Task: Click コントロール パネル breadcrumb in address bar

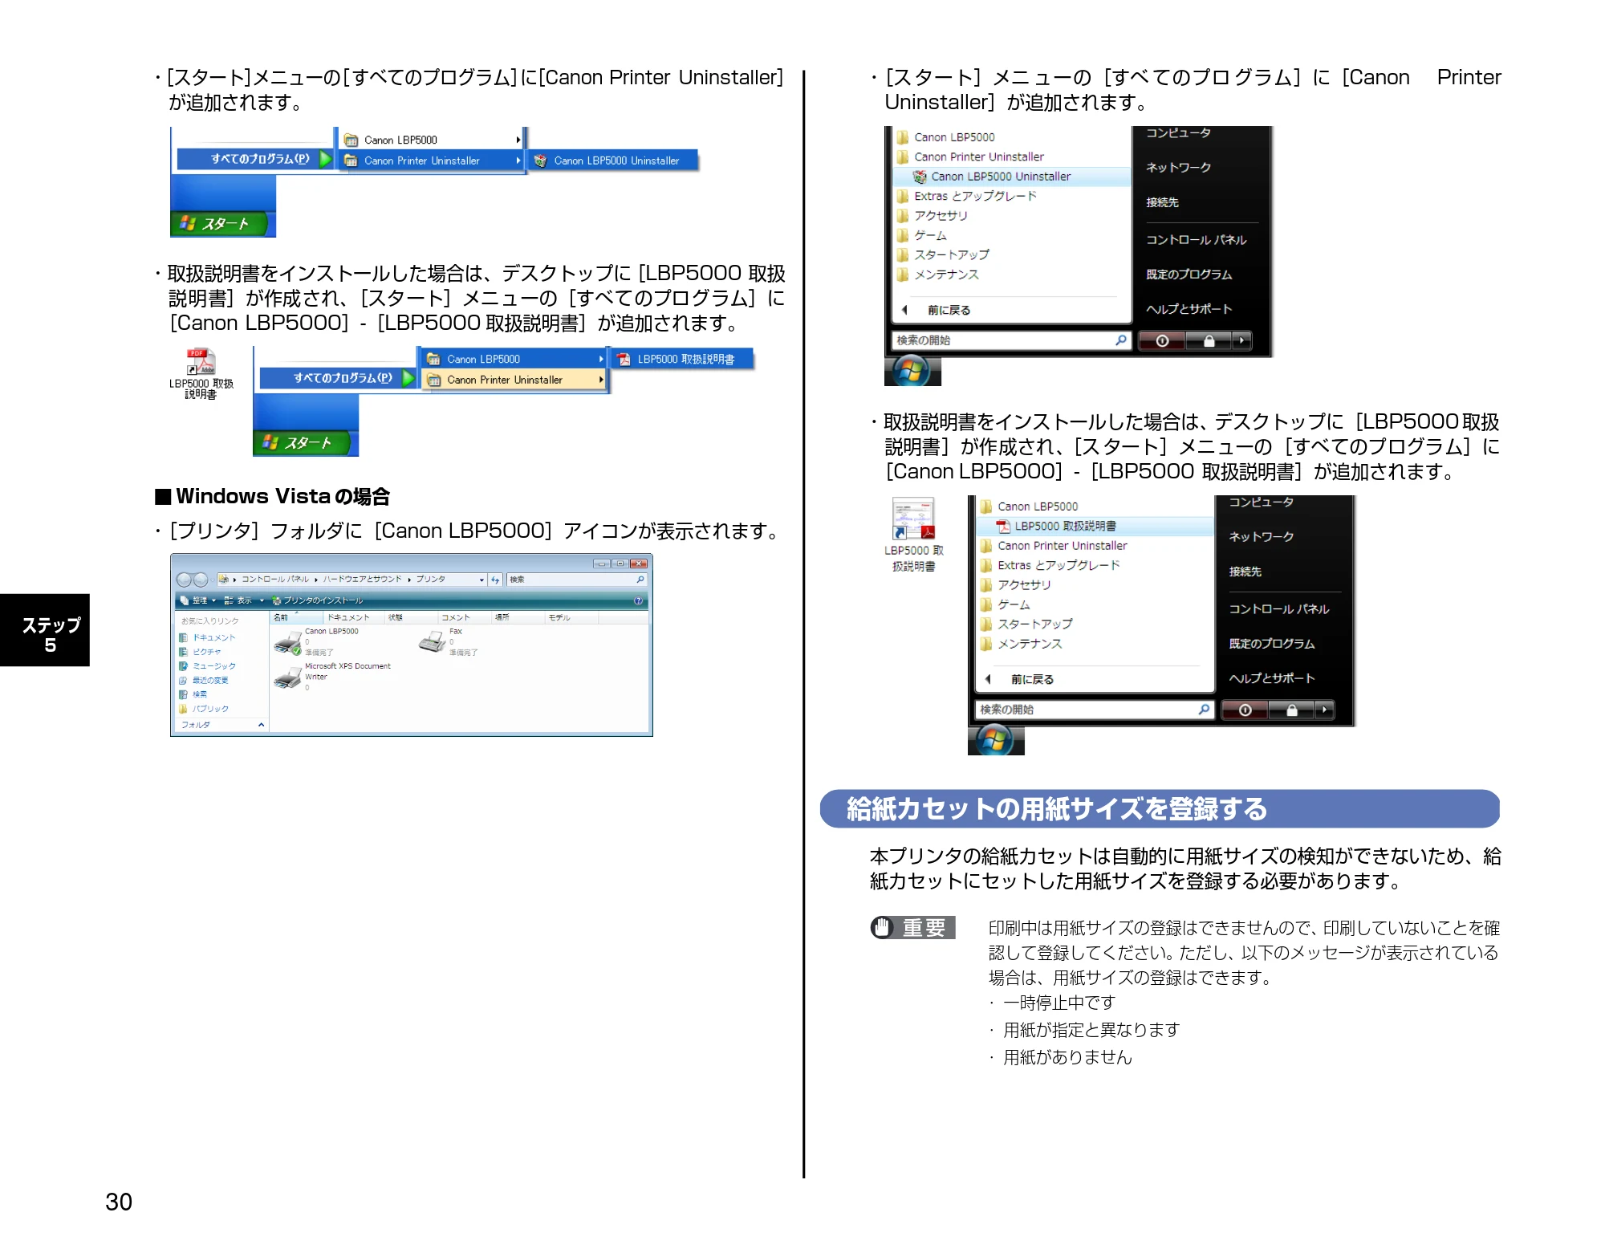Action: [275, 580]
